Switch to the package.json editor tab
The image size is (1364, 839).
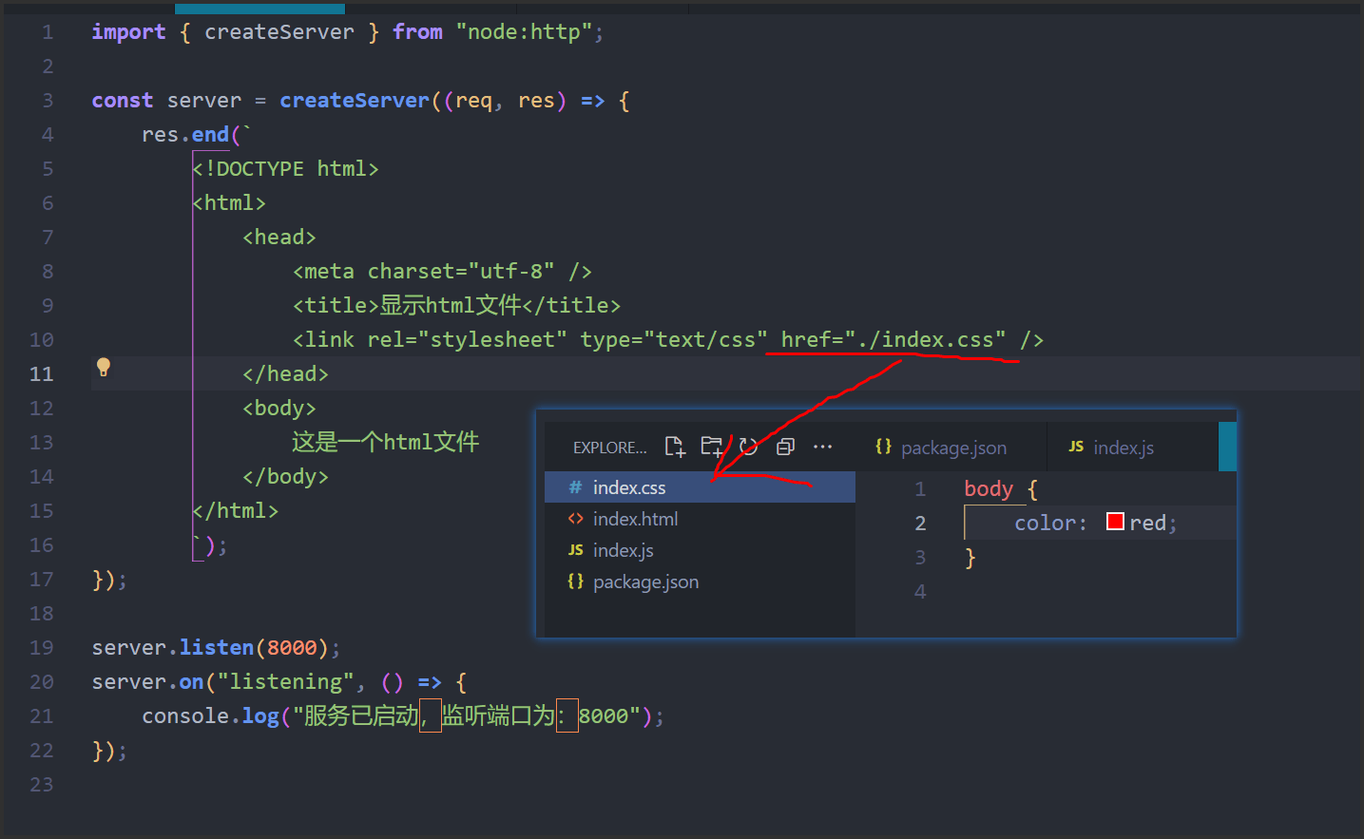click(x=951, y=447)
